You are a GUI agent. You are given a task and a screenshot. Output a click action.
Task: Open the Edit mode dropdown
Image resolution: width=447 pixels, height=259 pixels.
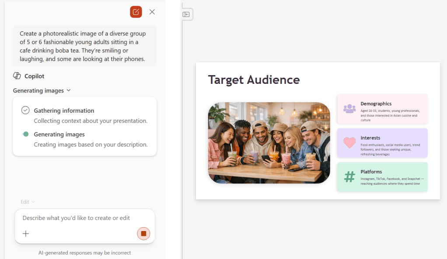coord(28,202)
